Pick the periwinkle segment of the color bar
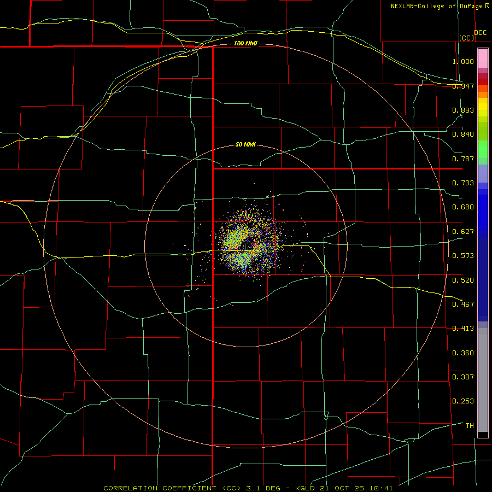 (x=483, y=173)
